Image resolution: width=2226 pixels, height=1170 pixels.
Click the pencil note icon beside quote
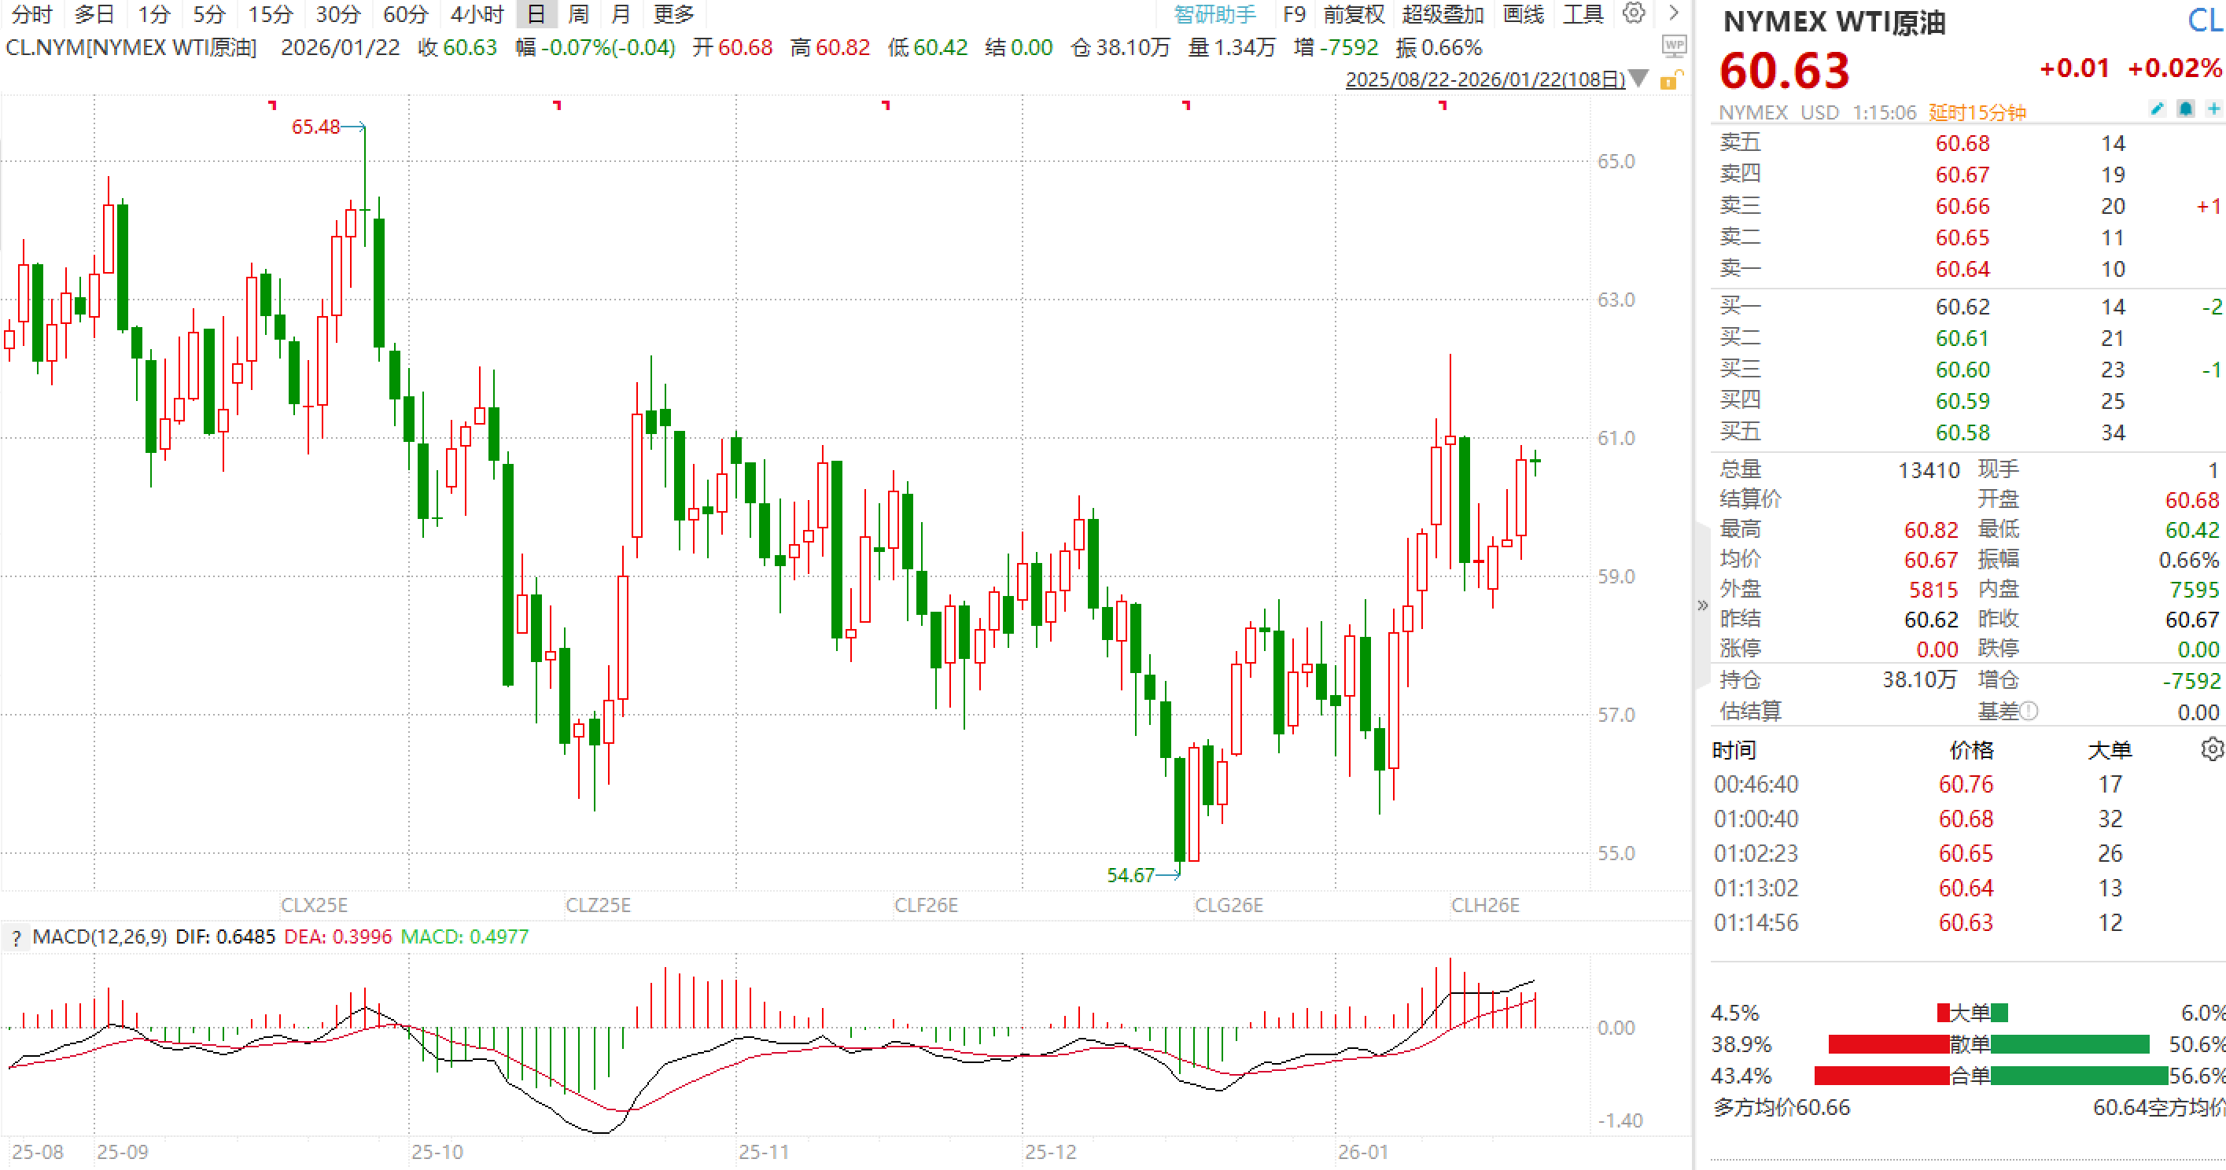coord(2157,109)
